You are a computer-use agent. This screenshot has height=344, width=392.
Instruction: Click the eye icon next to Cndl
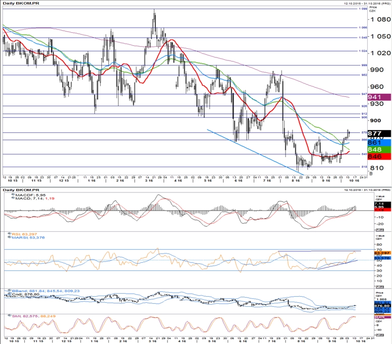[x=10, y=294]
